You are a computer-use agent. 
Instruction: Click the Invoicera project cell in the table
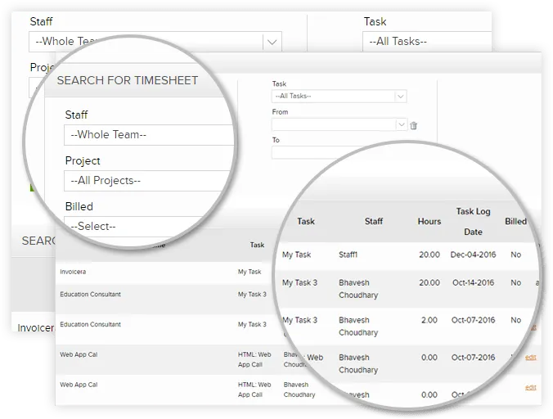tap(73, 272)
